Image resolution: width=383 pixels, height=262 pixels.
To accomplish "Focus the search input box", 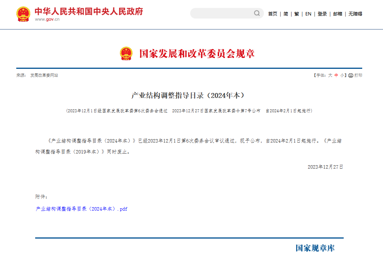I will [x=221, y=13].
